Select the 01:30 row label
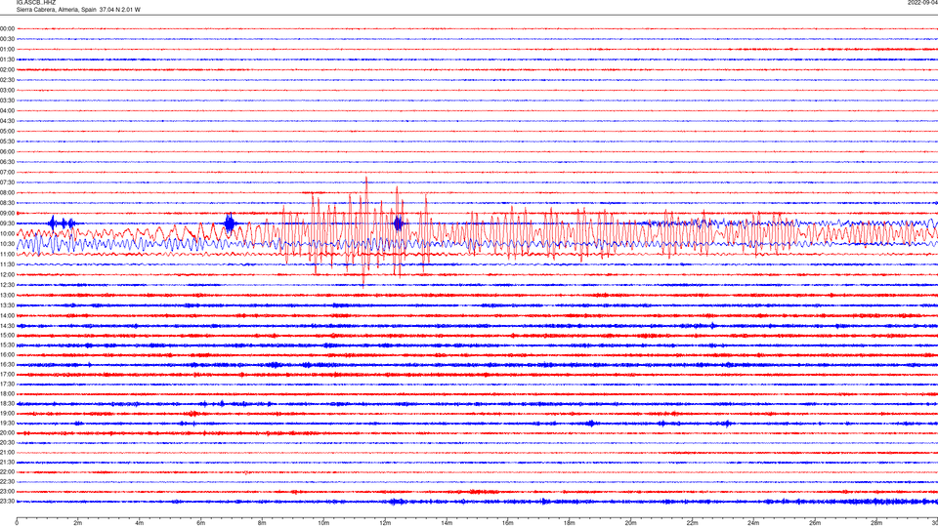This screenshot has width=938, height=527. coord(7,60)
